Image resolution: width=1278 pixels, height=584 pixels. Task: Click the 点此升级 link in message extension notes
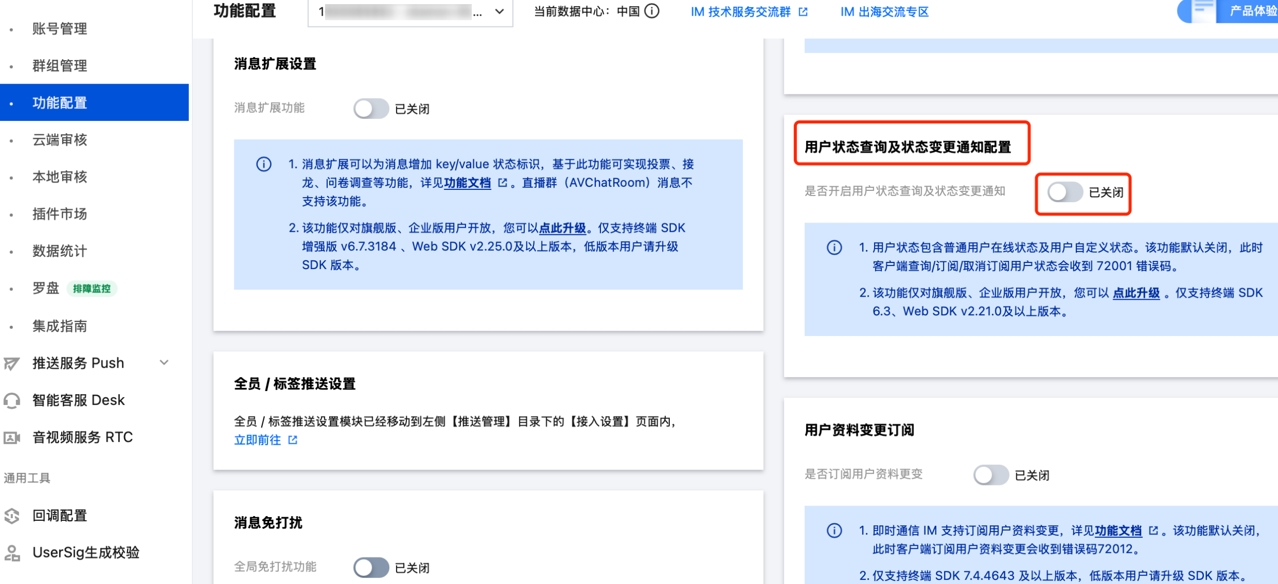click(562, 228)
